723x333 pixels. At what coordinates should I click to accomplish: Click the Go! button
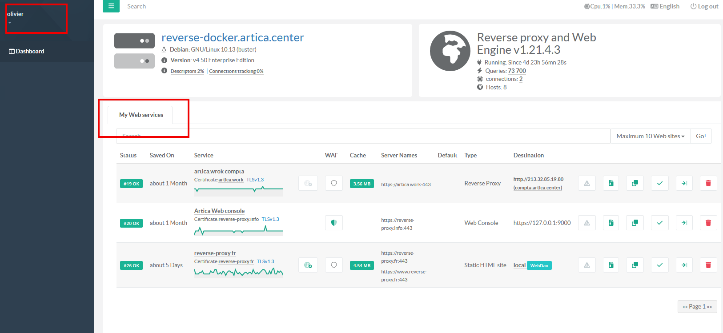tap(701, 136)
